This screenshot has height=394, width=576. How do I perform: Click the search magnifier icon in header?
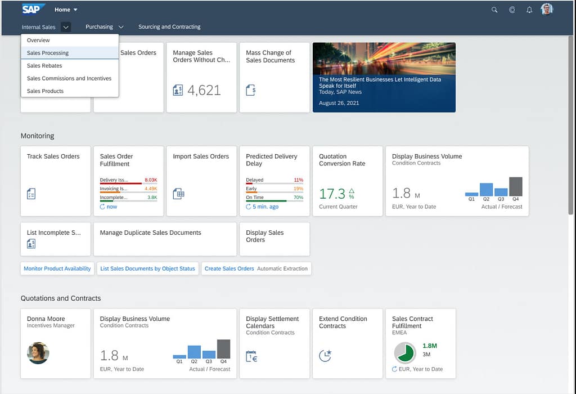pyautogui.click(x=494, y=10)
